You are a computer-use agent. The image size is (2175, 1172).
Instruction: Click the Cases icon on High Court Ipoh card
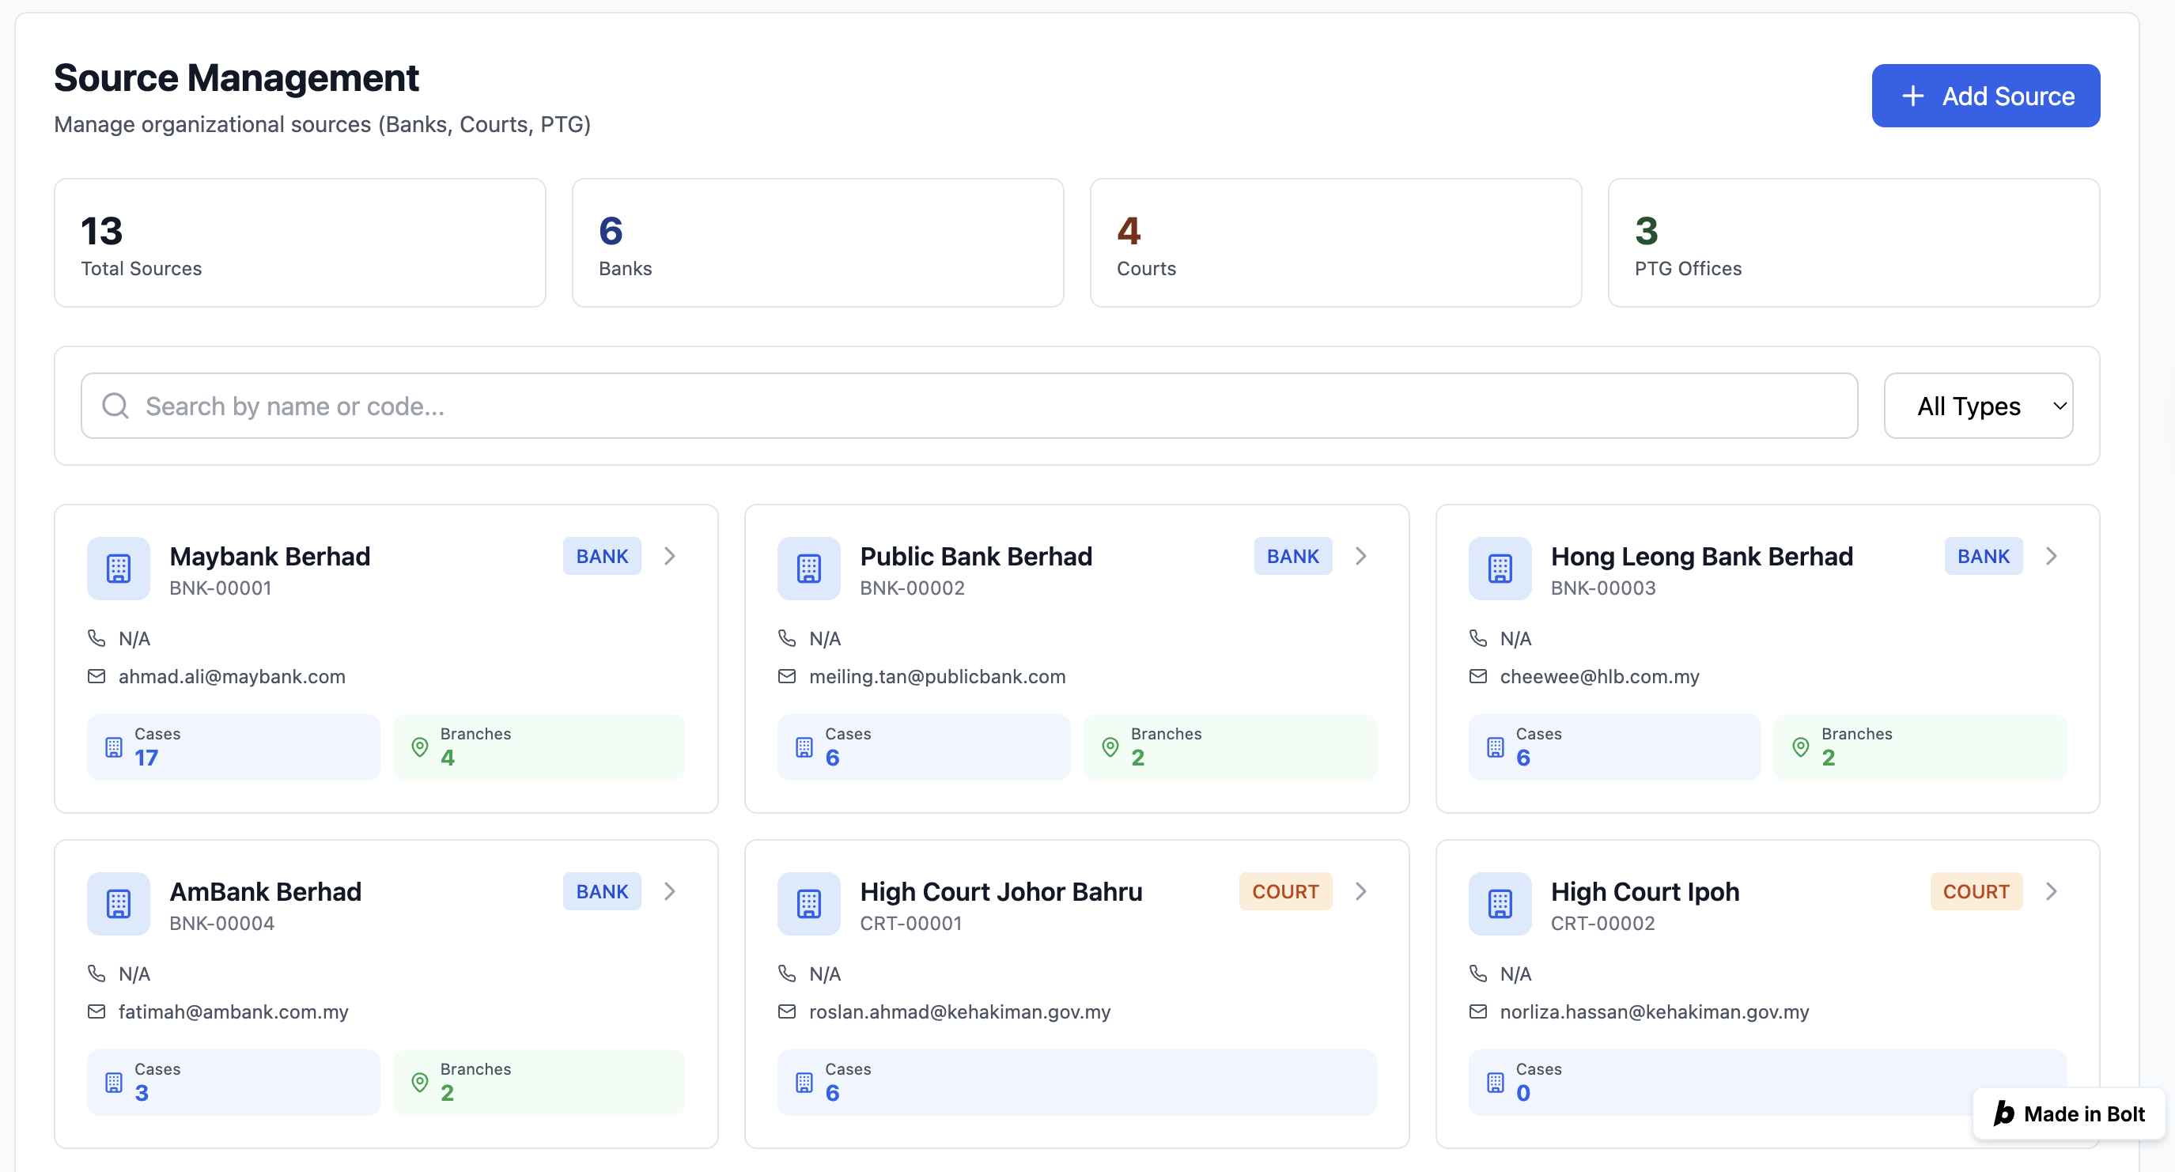pyautogui.click(x=1496, y=1082)
